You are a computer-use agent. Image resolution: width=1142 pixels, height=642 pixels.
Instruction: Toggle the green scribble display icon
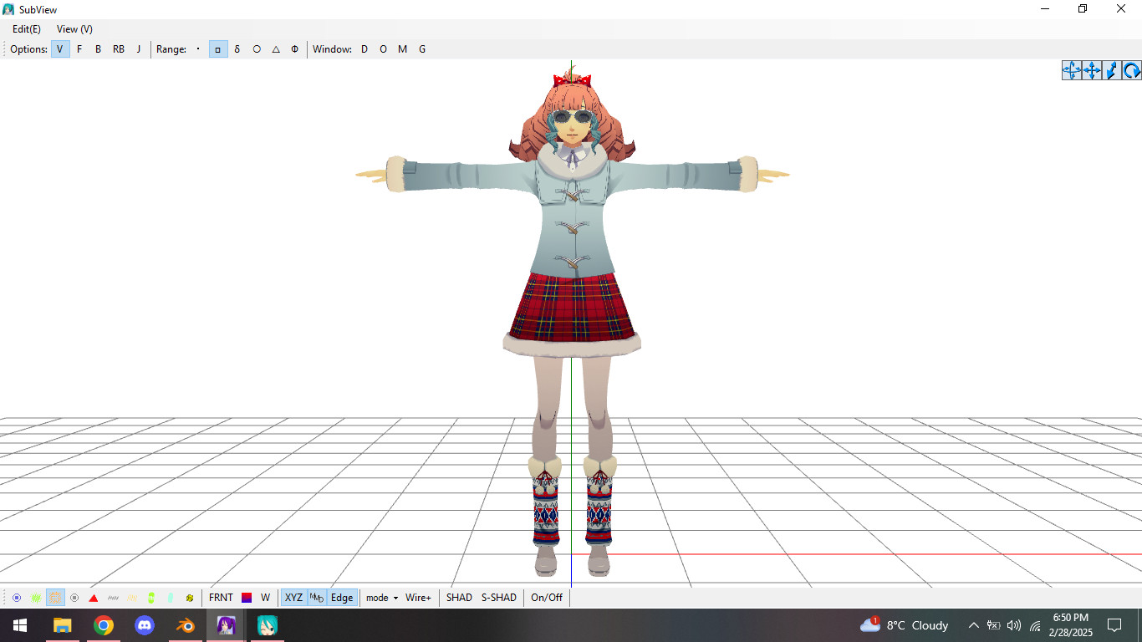(x=36, y=598)
